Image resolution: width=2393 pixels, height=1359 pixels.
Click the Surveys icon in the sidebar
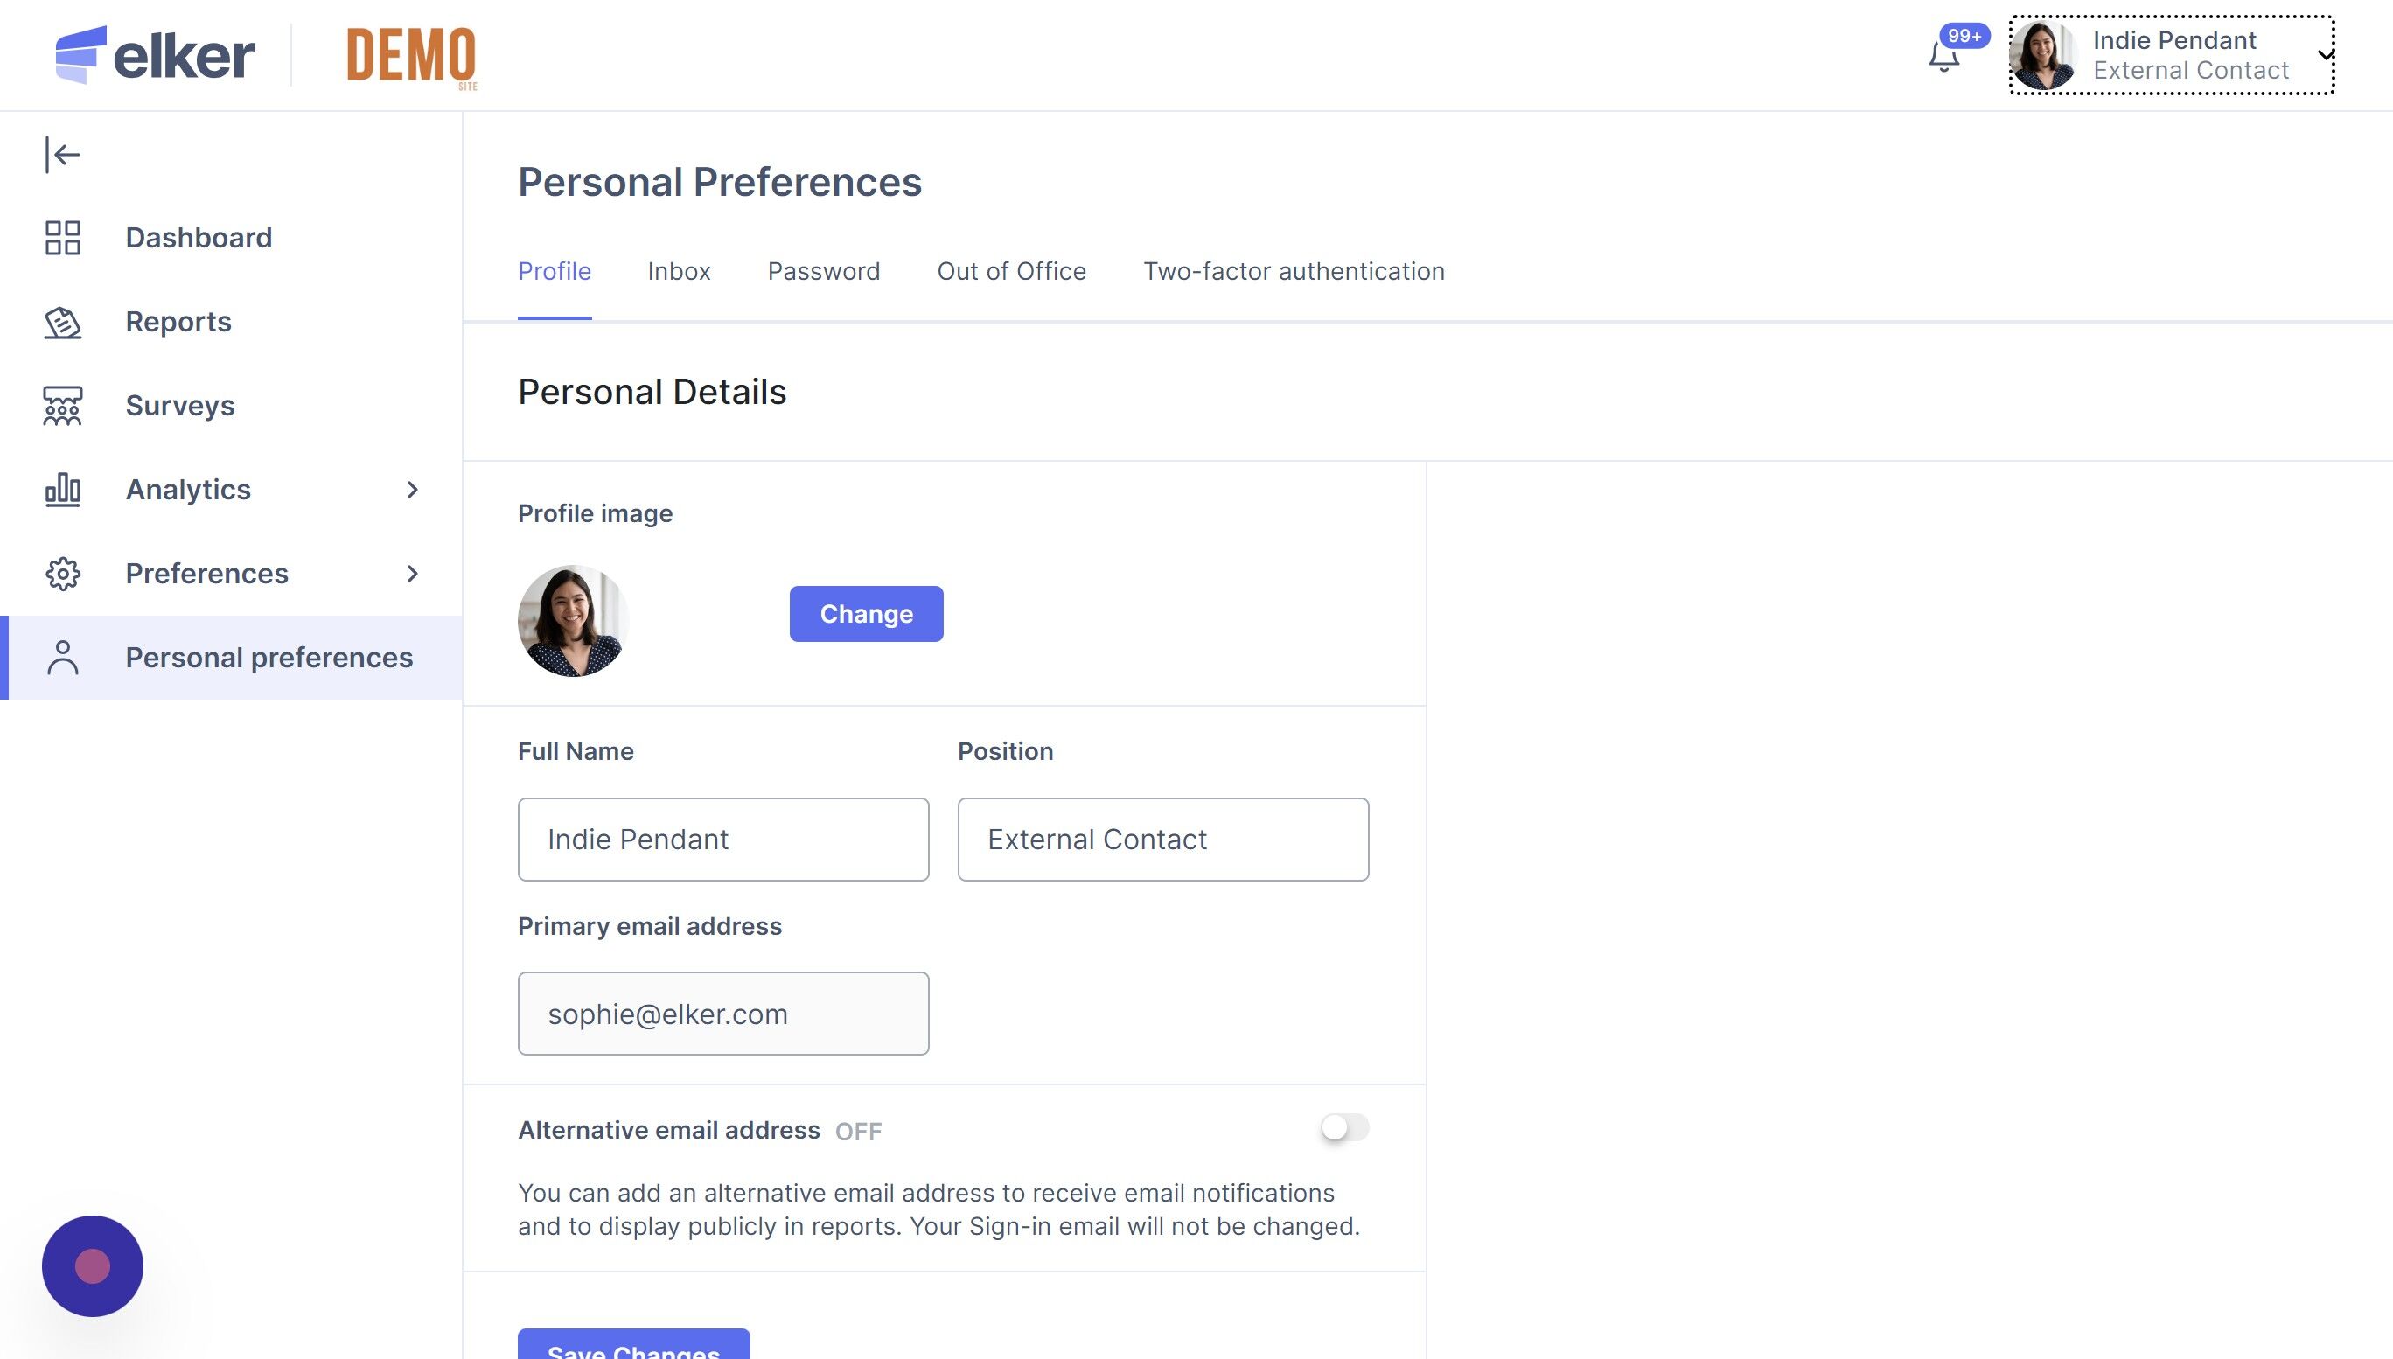tap(62, 406)
